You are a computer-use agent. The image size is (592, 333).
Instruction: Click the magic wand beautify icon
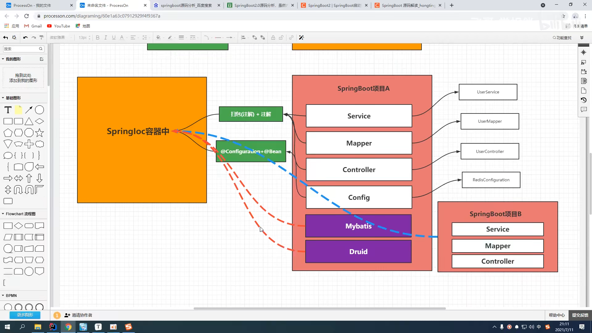point(302,38)
